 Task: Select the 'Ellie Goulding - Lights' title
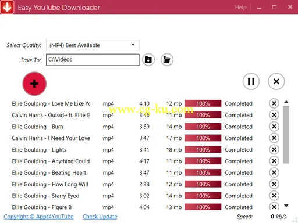coord(39,150)
